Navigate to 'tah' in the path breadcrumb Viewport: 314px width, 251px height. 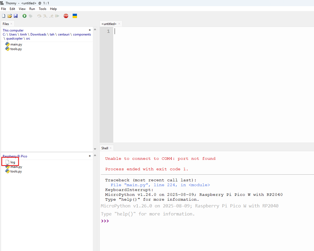click(x=52, y=34)
